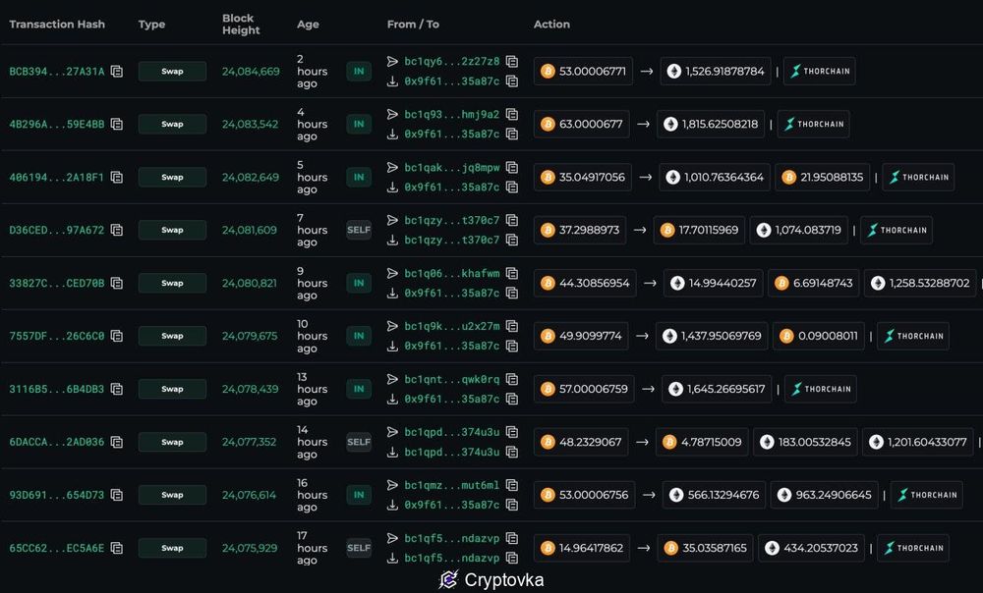Copy sender address bc1qmz...mut6ml

point(512,485)
